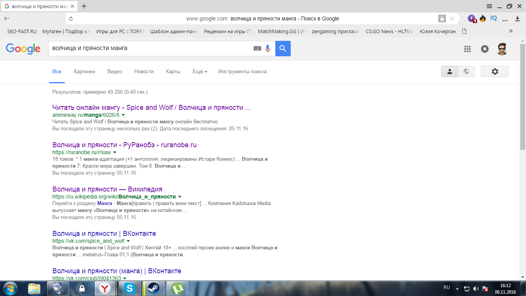Open the SEO-FAST.RU bookmark
The width and height of the screenshot is (526, 296).
pyautogui.click(x=22, y=32)
